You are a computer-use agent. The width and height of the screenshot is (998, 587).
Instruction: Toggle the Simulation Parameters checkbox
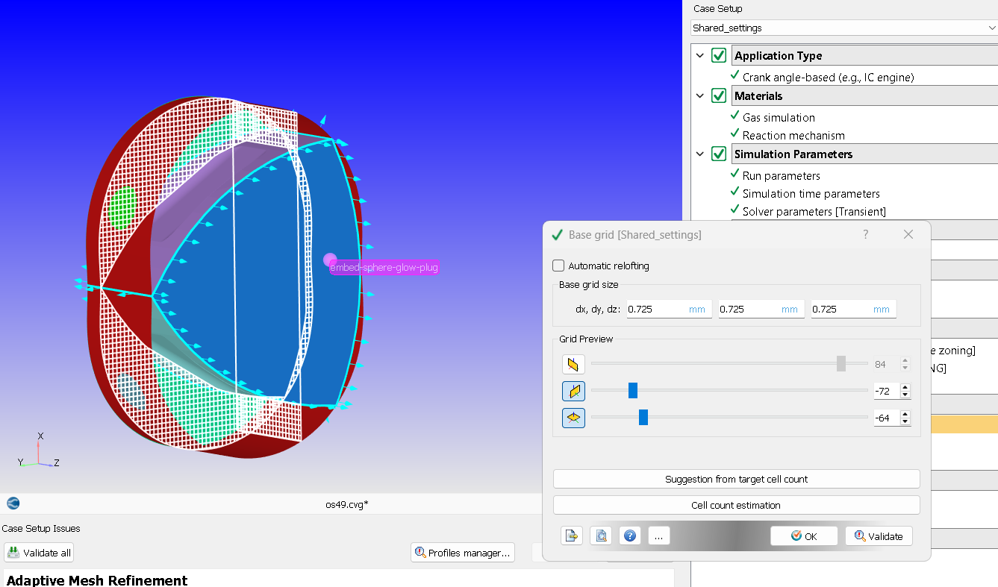coord(719,154)
